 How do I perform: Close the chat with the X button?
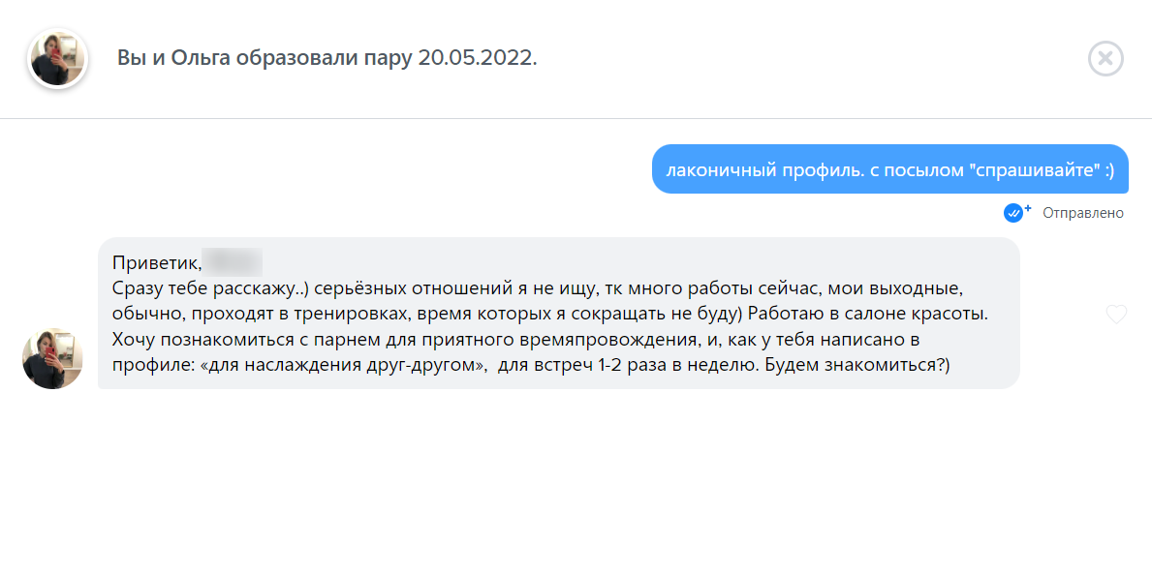[x=1105, y=58]
